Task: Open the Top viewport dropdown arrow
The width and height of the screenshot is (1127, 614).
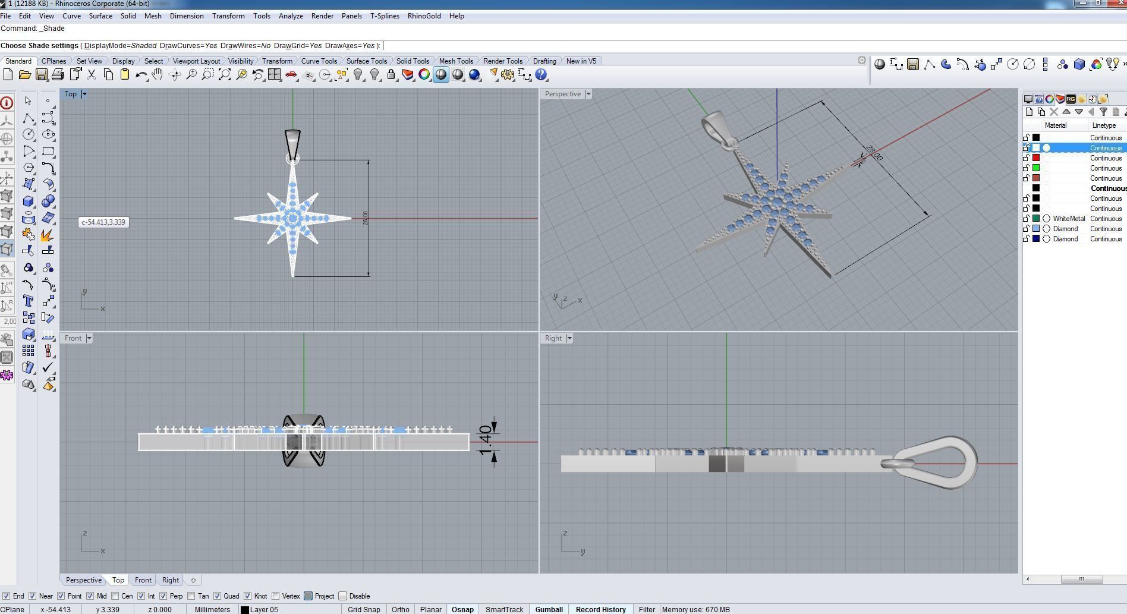Action: coord(84,94)
